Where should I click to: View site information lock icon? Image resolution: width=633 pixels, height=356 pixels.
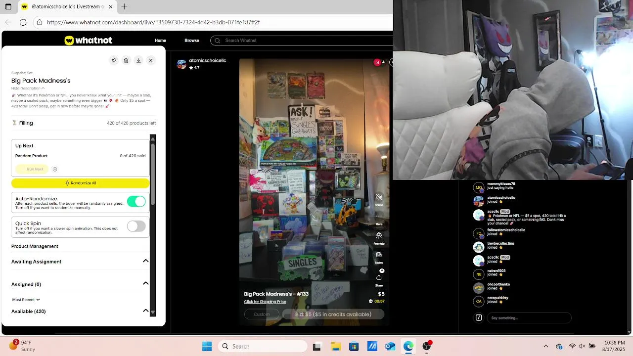(x=40, y=22)
